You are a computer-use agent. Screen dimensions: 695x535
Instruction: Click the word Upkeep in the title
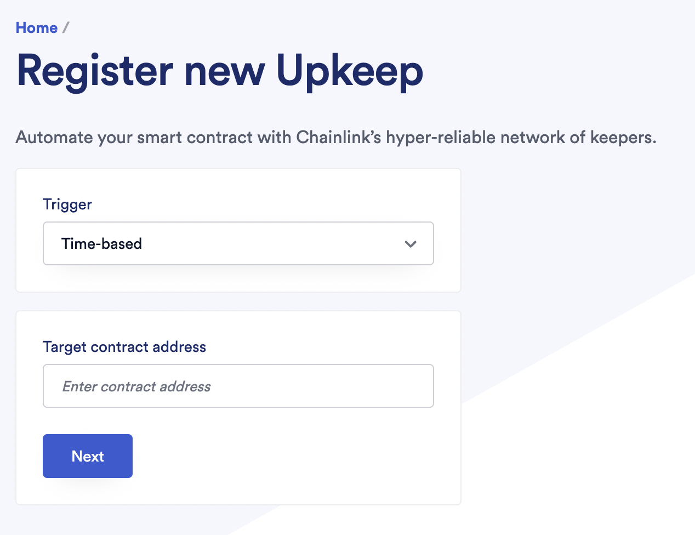pos(349,71)
